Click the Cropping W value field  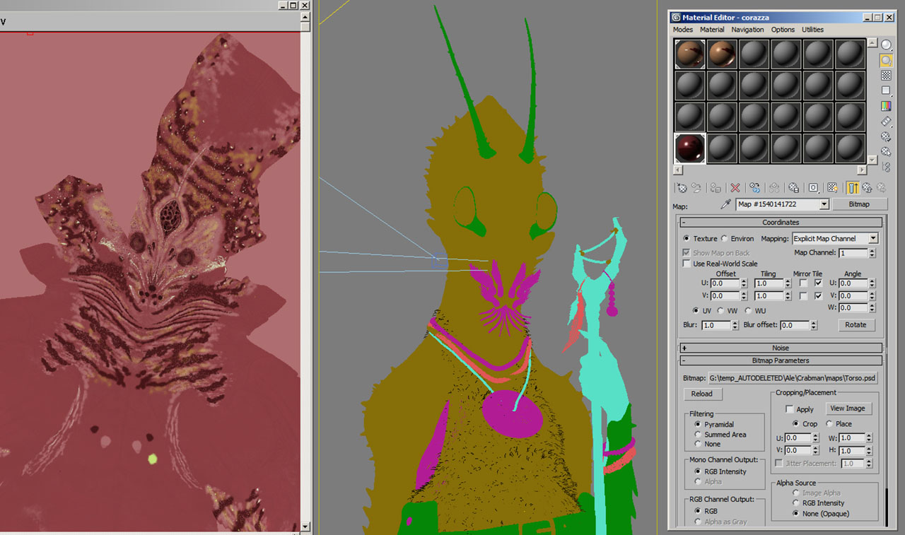(853, 438)
